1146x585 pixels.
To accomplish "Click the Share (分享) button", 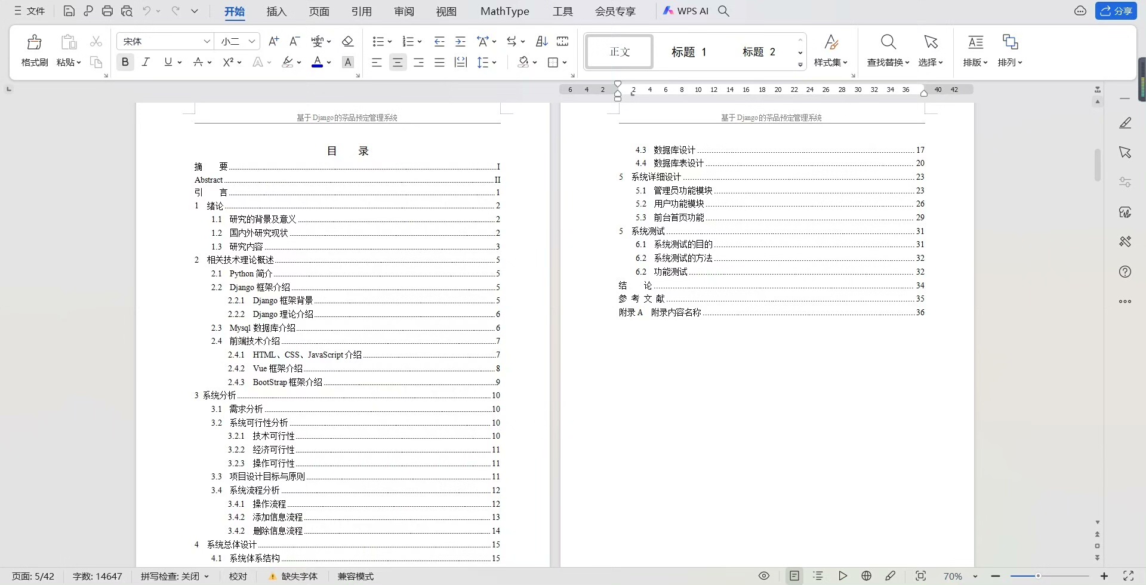I will 1116,11.
